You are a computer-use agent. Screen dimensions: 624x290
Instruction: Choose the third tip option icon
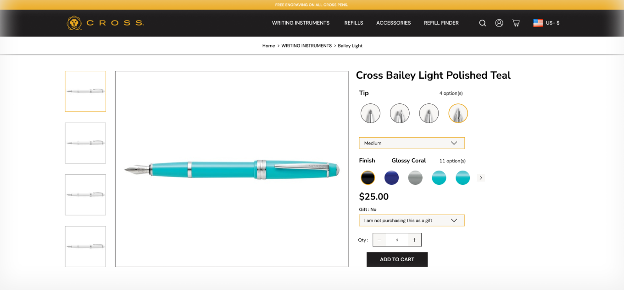[x=429, y=113]
